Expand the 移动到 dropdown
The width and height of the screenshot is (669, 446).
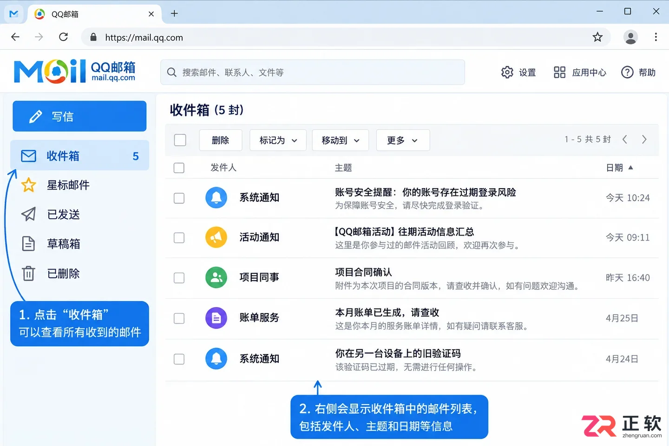click(341, 140)
